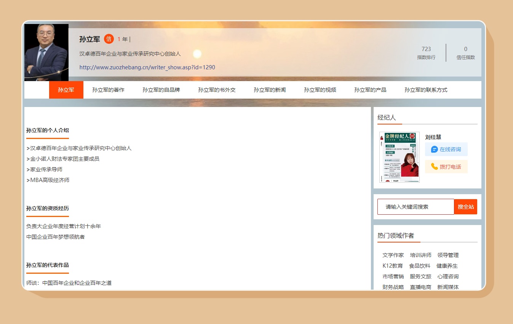Show the 孙立军的联系方式 tab
This screenshot has height=324, width=513.
(426, 90)
